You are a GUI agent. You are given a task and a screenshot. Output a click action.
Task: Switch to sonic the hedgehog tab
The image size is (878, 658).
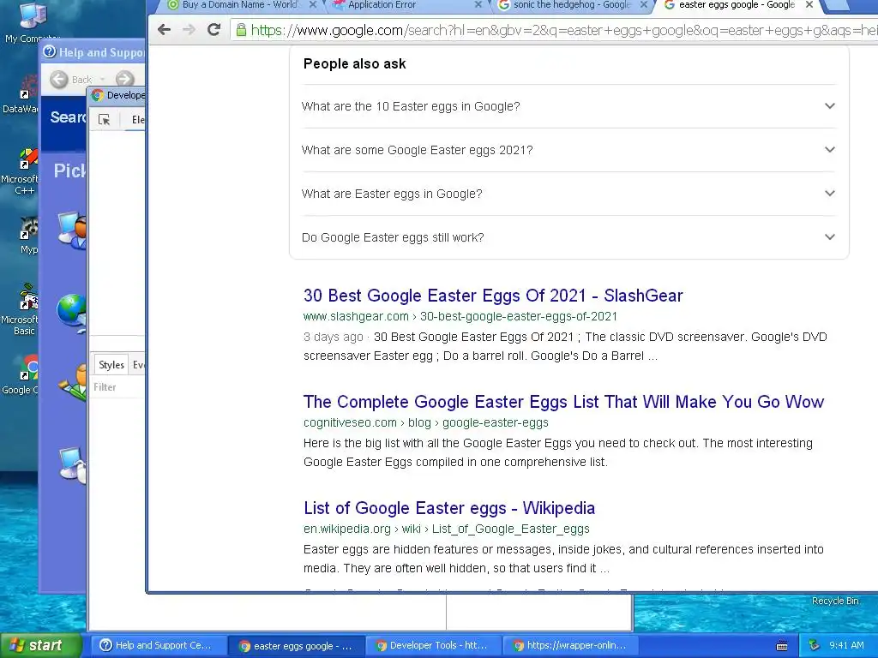(571, 5)
